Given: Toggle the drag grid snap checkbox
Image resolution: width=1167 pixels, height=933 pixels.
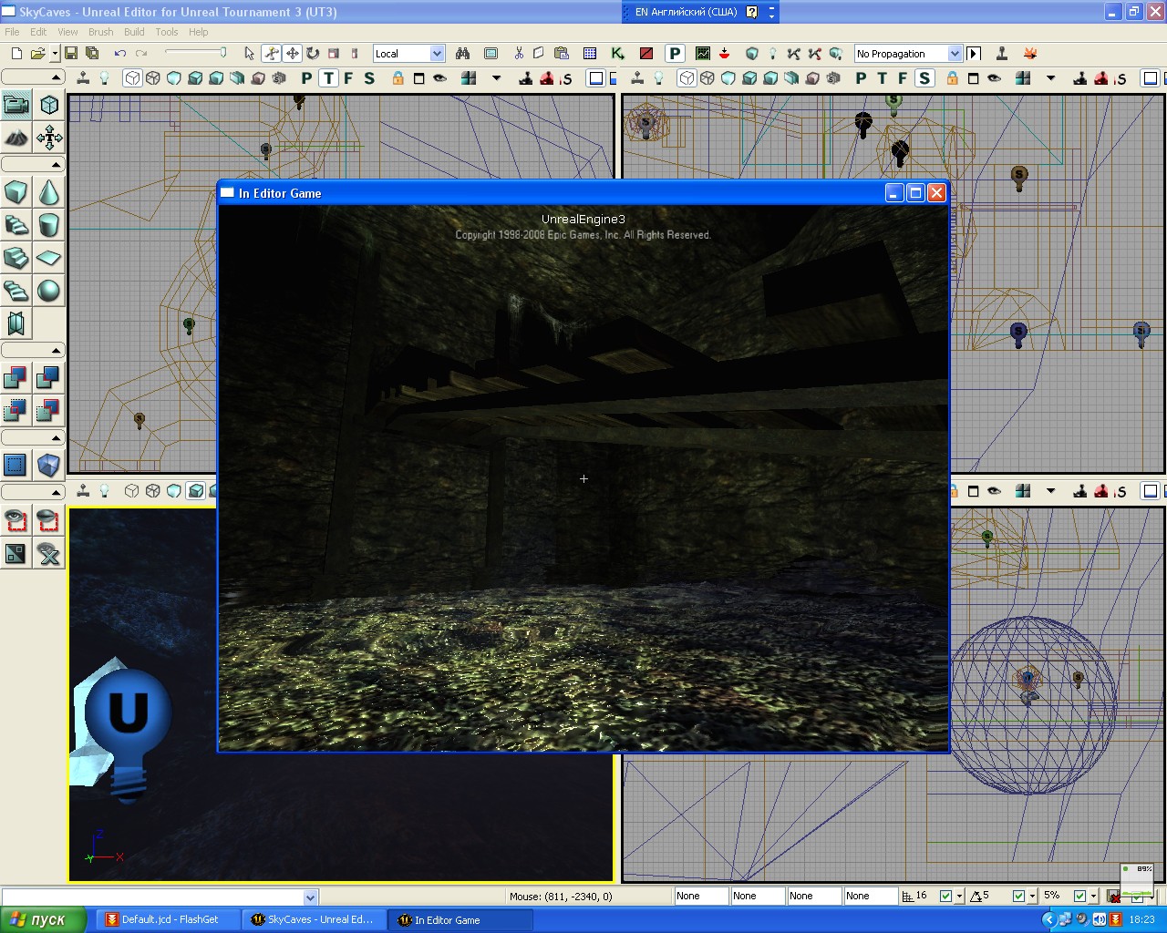Looking at the screenshot, I should coord(945,896).
